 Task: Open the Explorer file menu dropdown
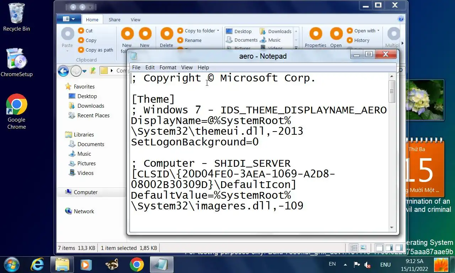pos(69,19)
